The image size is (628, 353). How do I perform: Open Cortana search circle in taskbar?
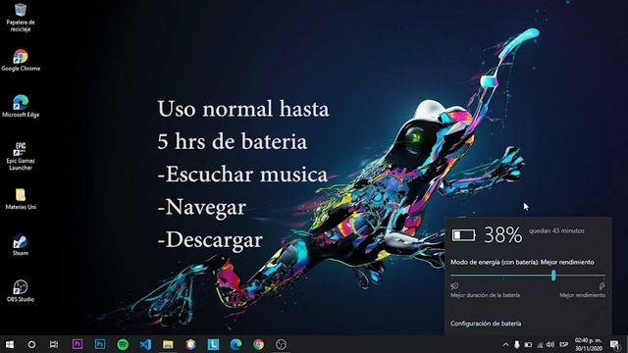[x=31, y=344]
